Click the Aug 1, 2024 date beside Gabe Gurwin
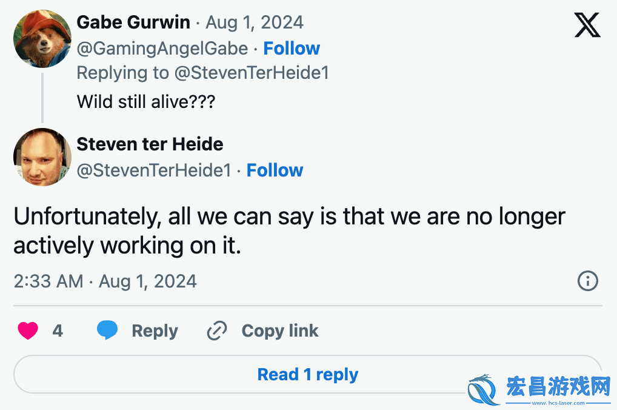 pyautogui.click(x=255, y=22)
